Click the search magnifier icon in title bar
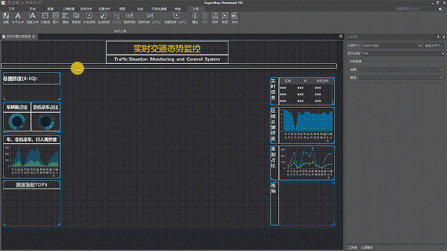 (x=440, y=9)
